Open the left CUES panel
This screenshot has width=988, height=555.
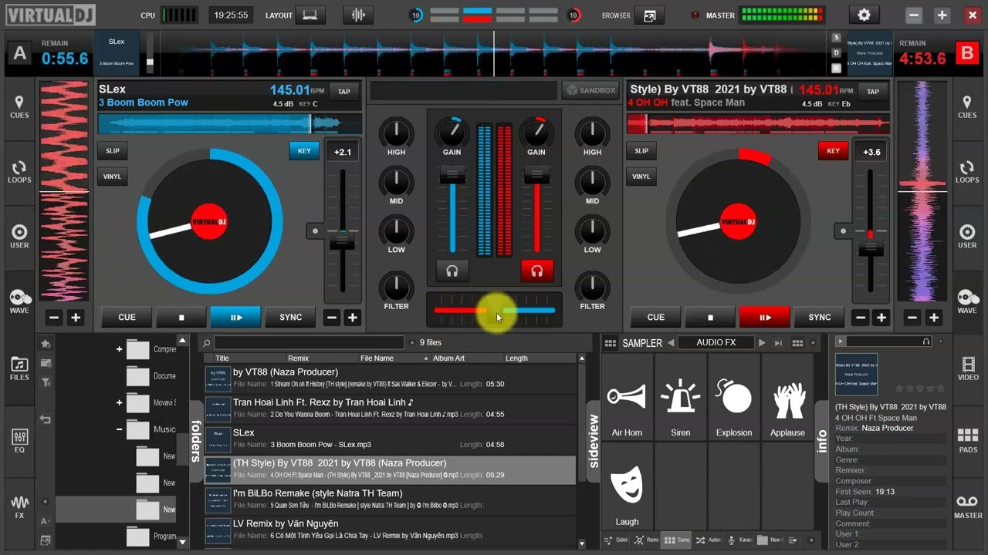tap(19, 107)
